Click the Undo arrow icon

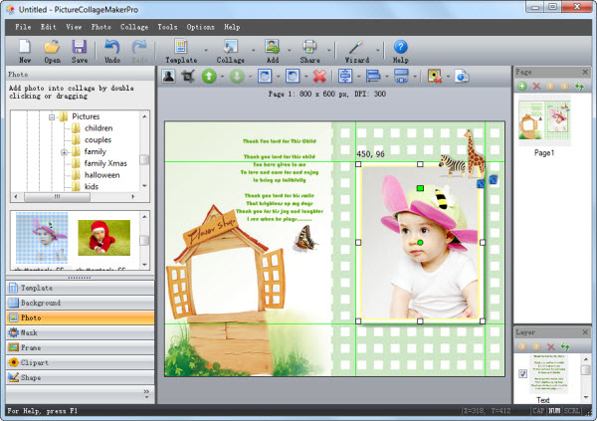click(111, 46)
